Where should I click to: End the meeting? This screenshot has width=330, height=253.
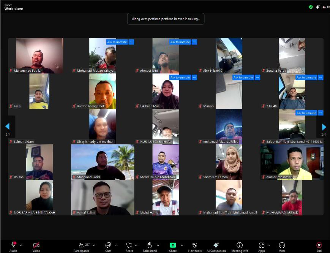319,246
